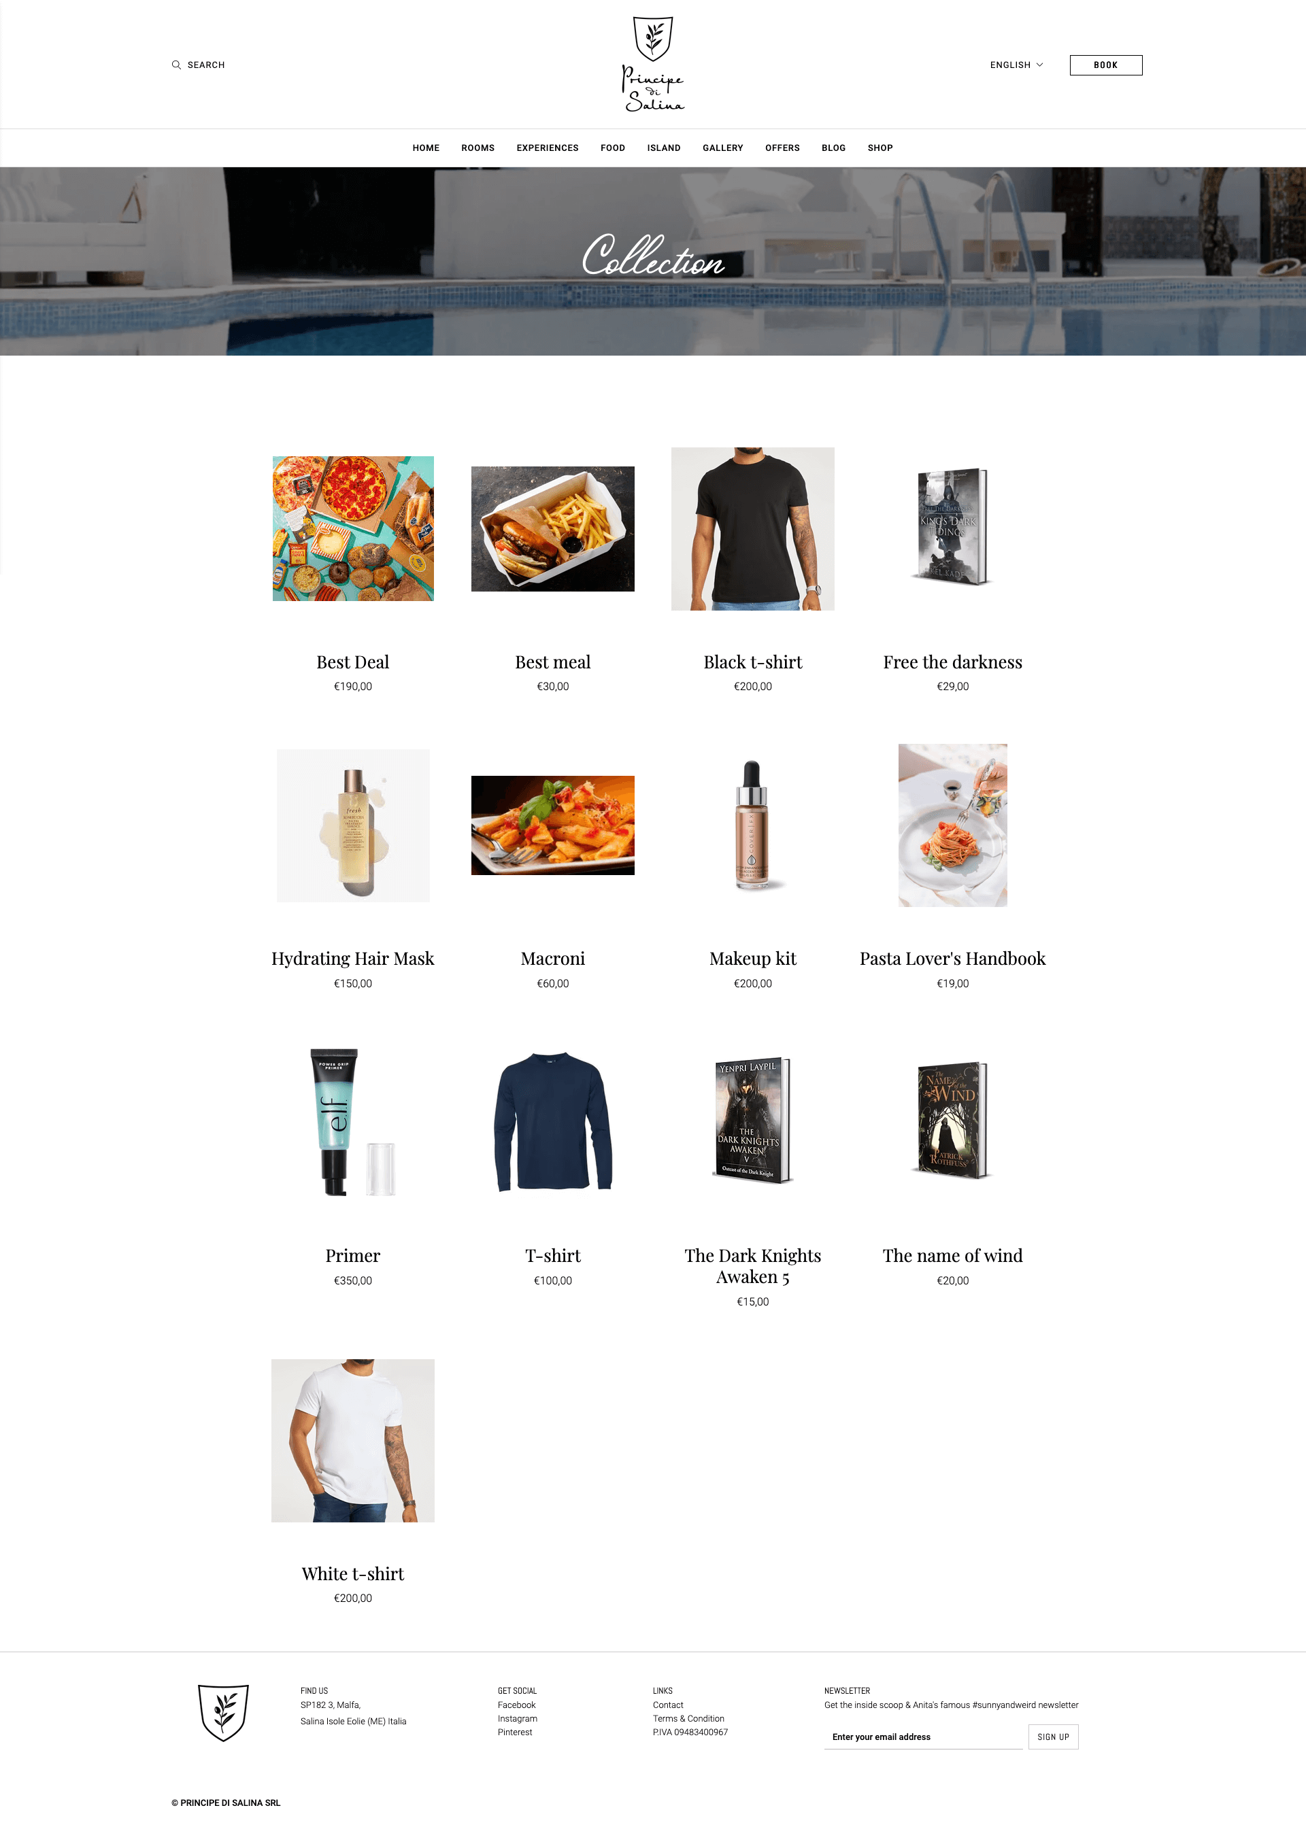
Task: Open the Rooms menu item
Action: click(x=478, y=148)
